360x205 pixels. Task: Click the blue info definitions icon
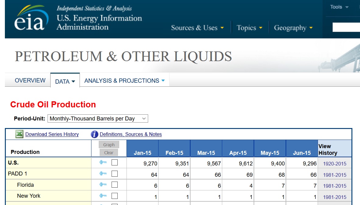[x=94, y=134]
